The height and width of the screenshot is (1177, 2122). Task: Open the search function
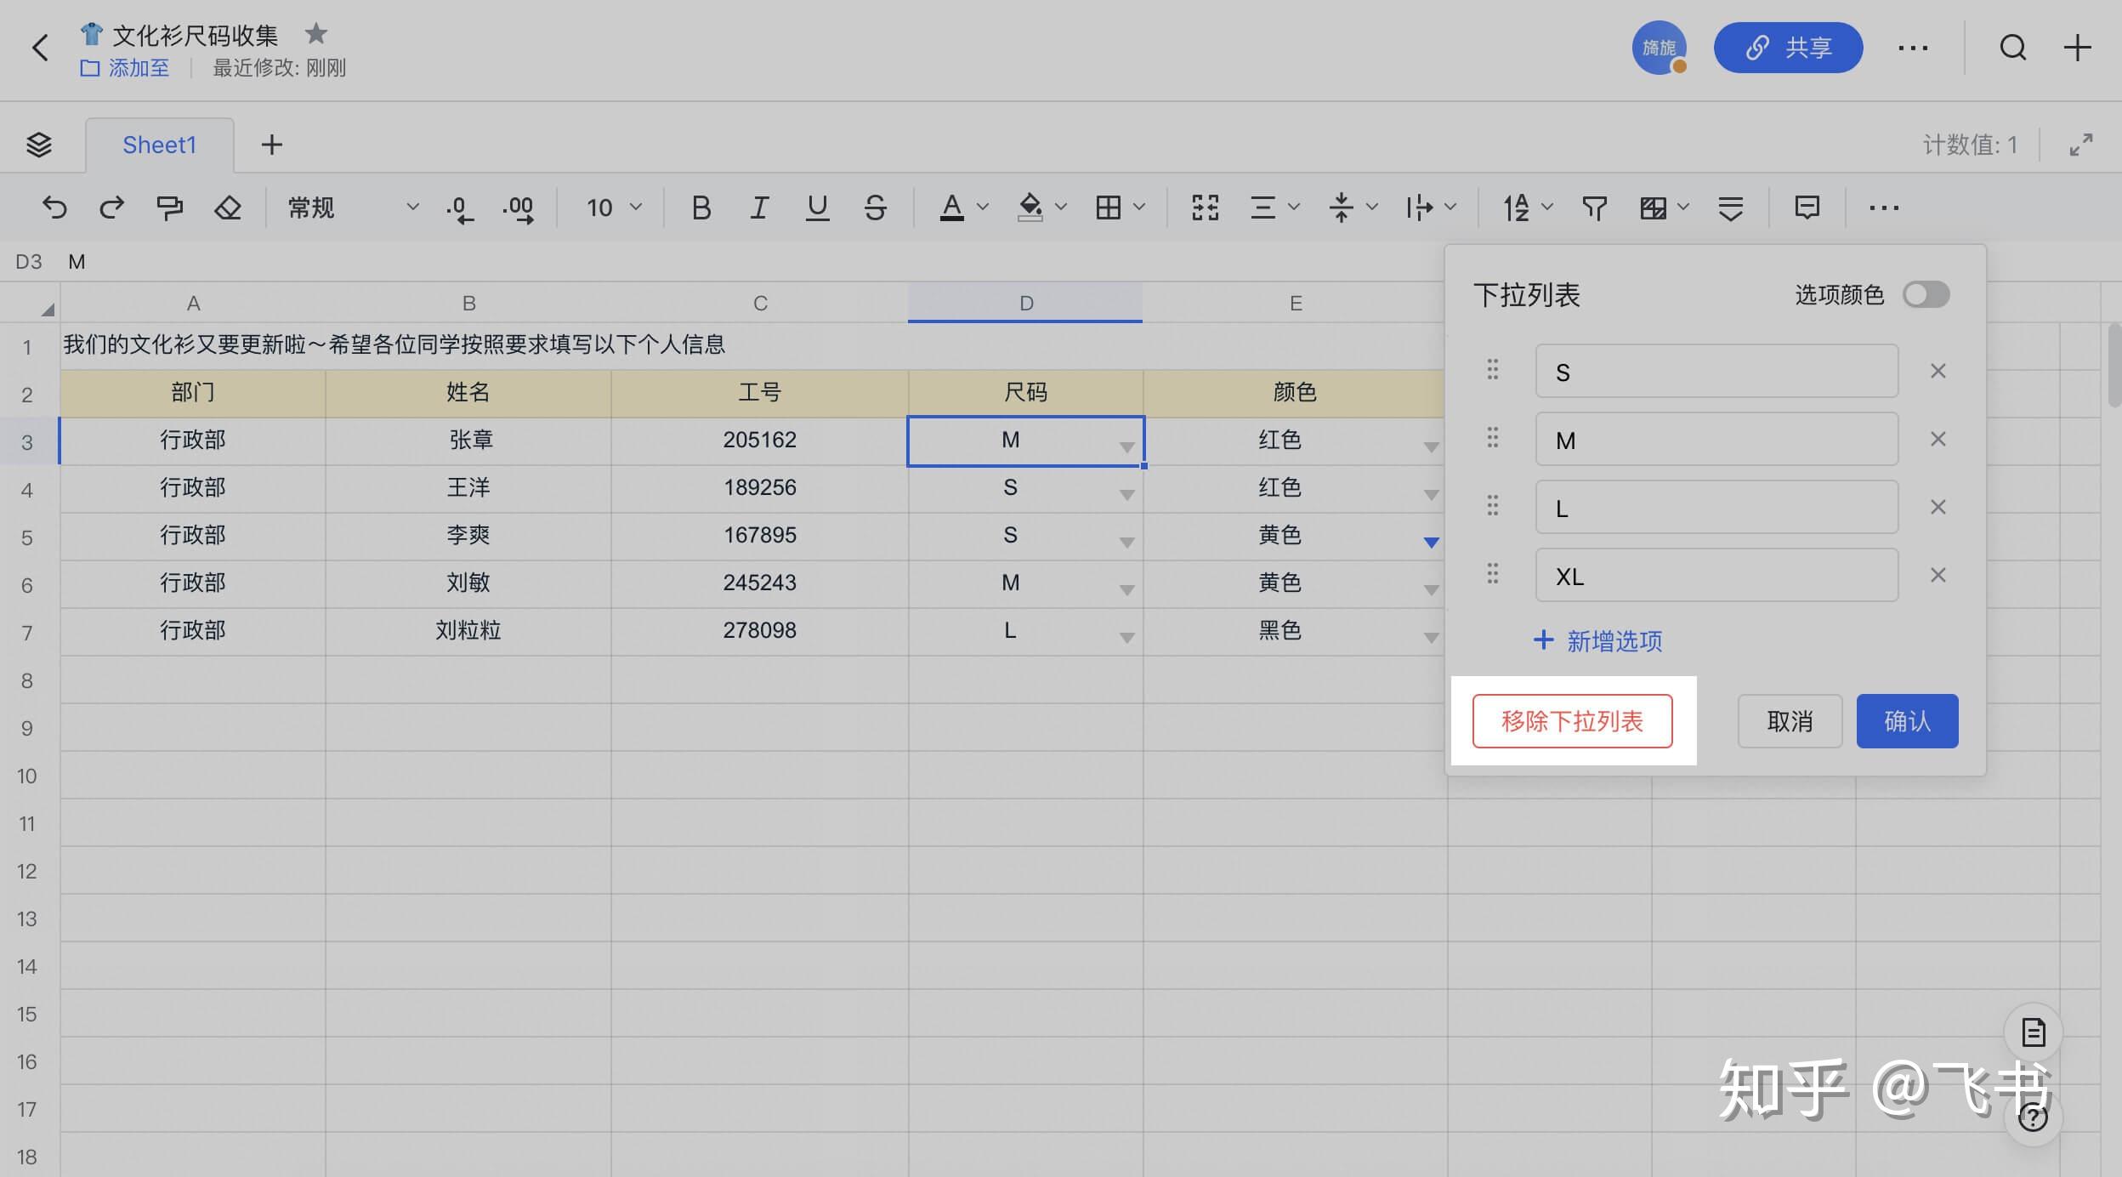(2011, 47)
